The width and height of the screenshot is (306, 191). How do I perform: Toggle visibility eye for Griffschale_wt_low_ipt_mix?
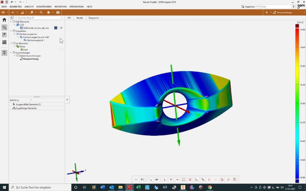(x=61, y=28)
